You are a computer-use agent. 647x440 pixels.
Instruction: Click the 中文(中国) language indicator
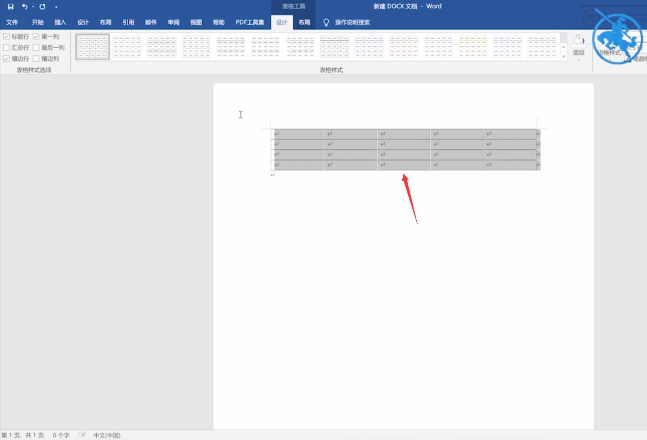pos(107,435)
